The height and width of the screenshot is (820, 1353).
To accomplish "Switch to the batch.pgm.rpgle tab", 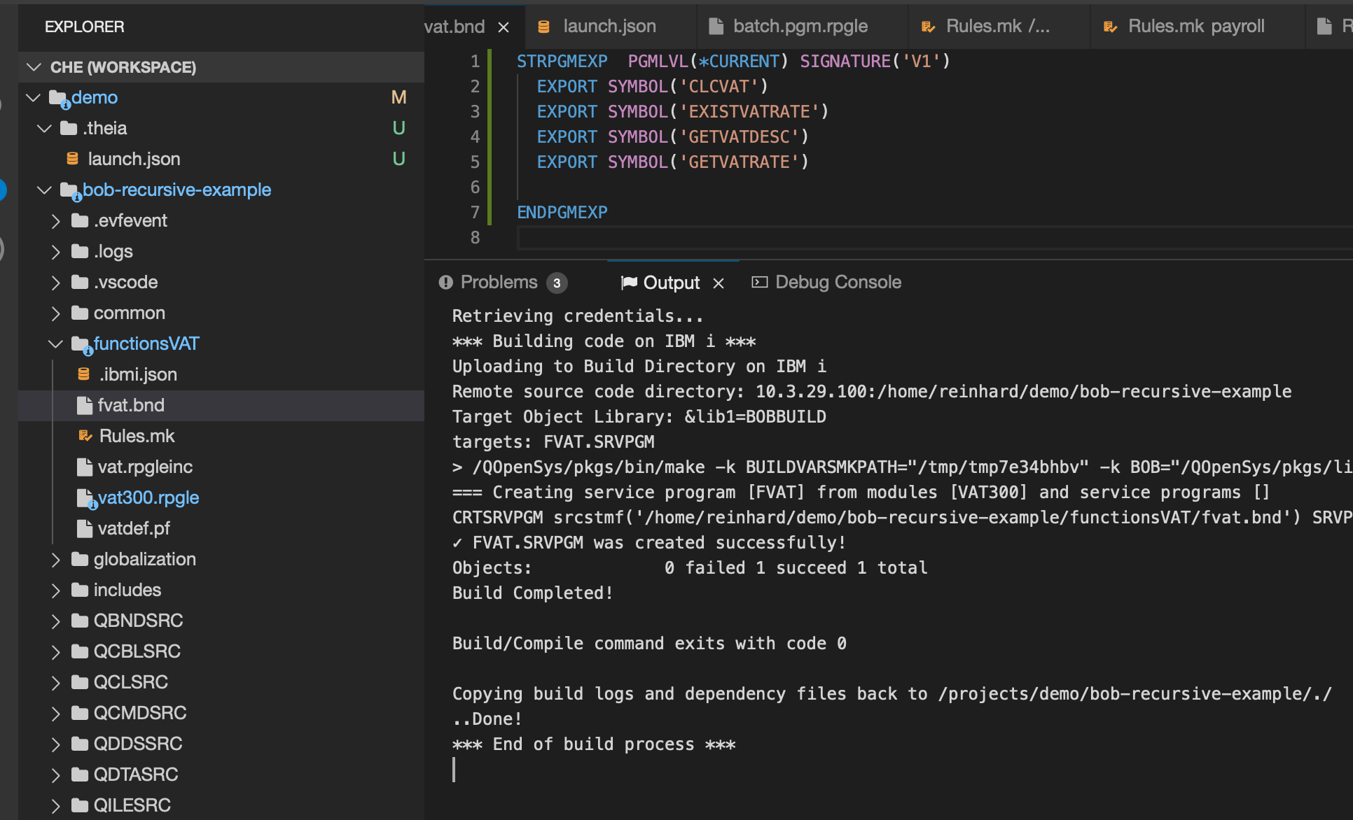I will point(800,27).
